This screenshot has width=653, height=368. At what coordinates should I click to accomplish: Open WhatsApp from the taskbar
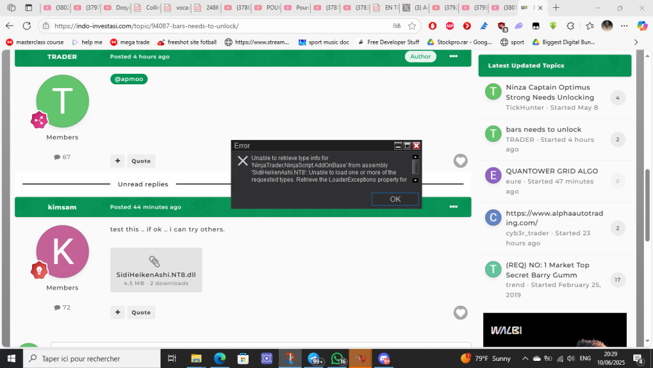pos(338,359)
